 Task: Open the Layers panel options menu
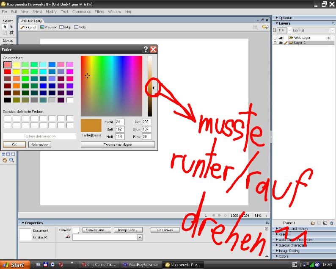point(333,23)
